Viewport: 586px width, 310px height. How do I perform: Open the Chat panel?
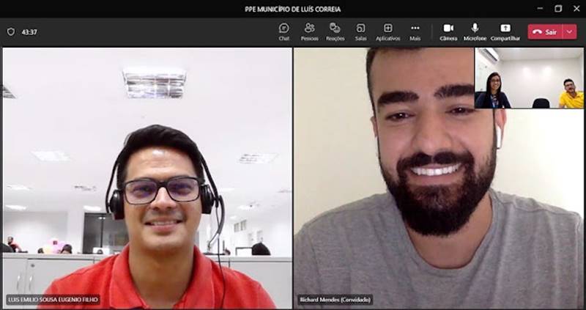283,31
